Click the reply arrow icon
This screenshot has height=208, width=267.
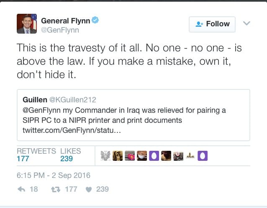click(x=21, y=189)
